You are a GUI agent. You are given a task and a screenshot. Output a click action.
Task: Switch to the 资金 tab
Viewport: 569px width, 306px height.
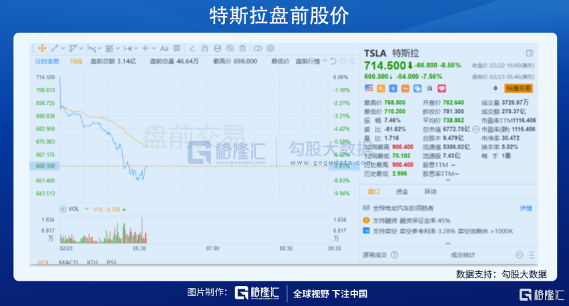tap(401, 191)
